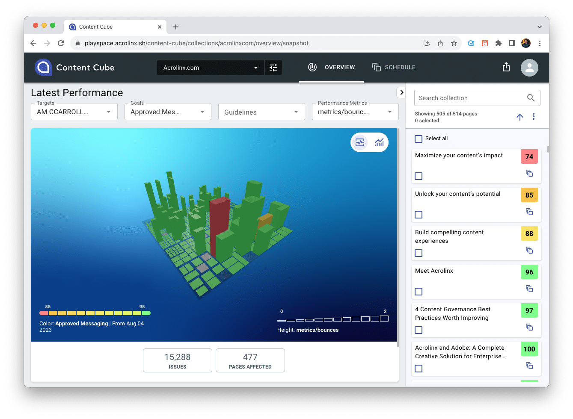Check the Select all checkbox

pyautogui.click(x=419, y=139)
